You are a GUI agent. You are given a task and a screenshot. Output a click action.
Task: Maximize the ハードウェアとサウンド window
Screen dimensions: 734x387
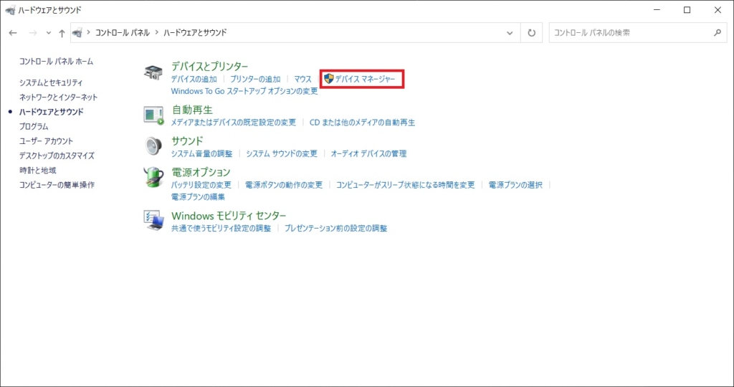(x=687, y=10)
